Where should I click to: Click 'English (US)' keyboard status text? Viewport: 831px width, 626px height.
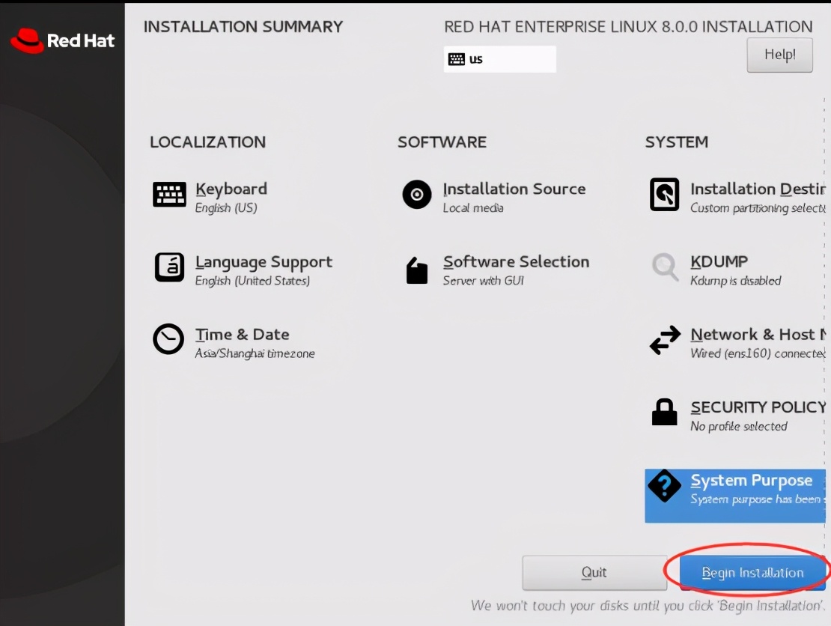coord(226,207)
